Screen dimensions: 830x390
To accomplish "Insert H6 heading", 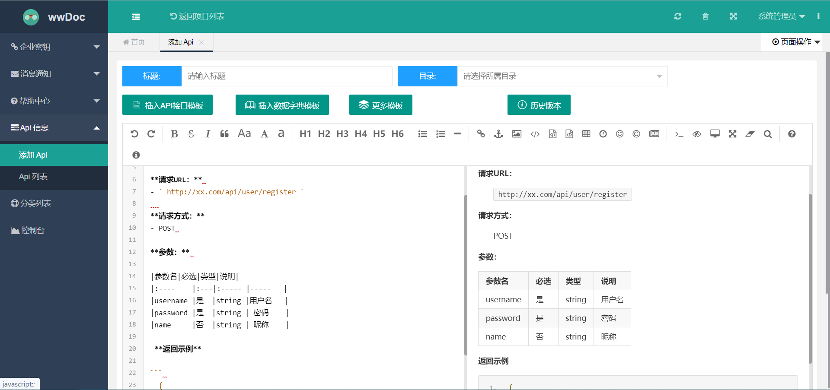I will click(x=398, y=134).
